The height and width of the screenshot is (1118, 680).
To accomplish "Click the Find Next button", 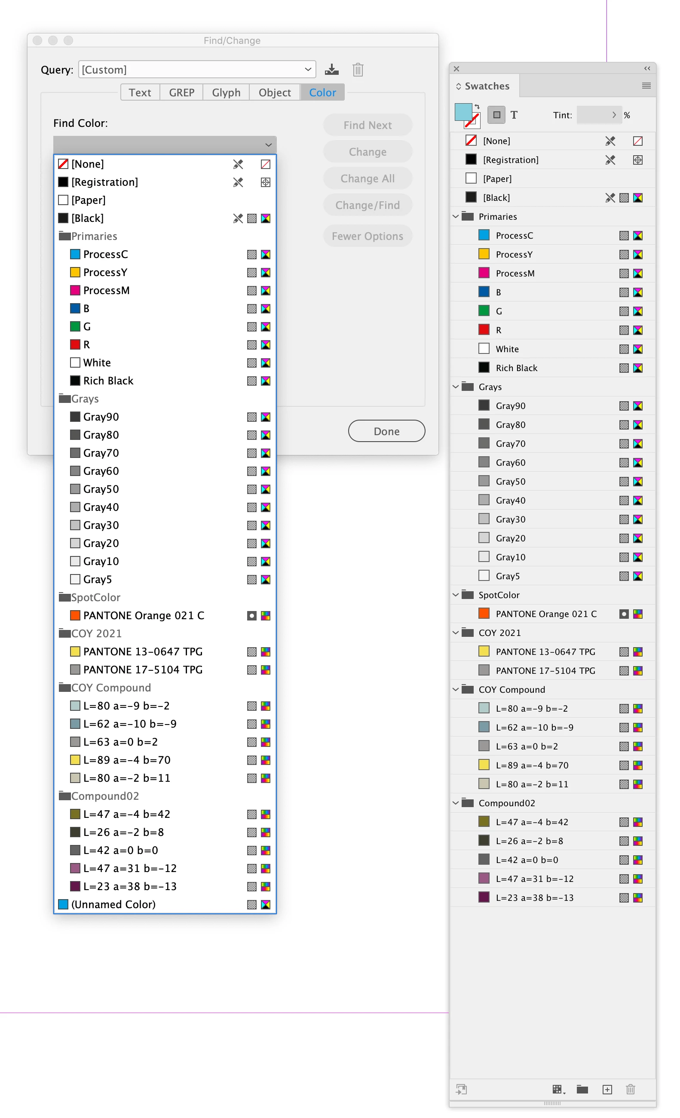I will 368,125.
